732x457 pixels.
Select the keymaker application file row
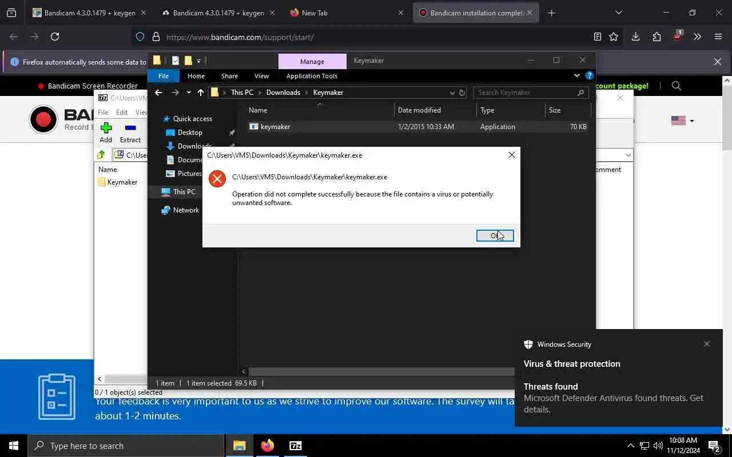418,127
